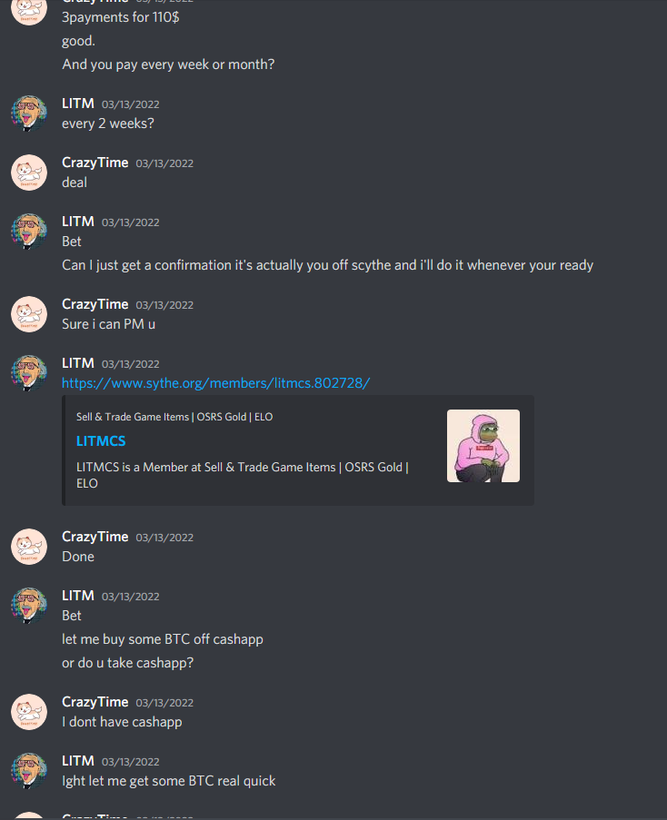Image resolution: width=667 pixels, height=820 pixels.
Task: Click the LITM username above the sythe link
Action: click(78, 363)
